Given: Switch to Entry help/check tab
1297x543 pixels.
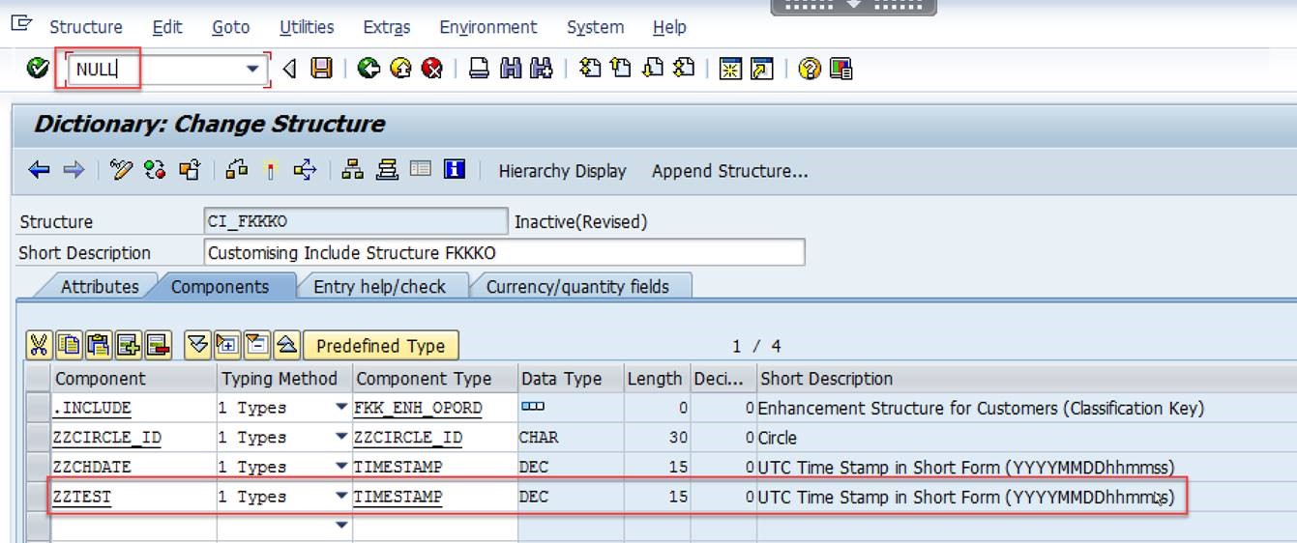Looking at the screenshot, I should coord(379,286).
